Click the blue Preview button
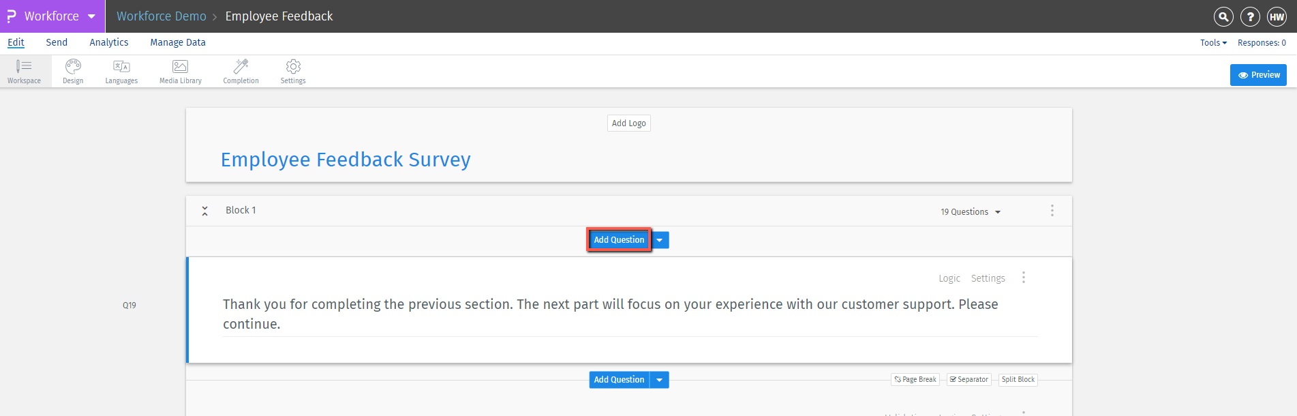 1258,75
